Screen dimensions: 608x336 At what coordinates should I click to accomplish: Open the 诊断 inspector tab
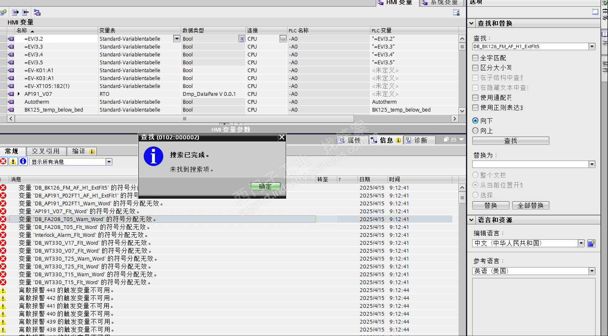pyautogui.click(x=419, y=140)
